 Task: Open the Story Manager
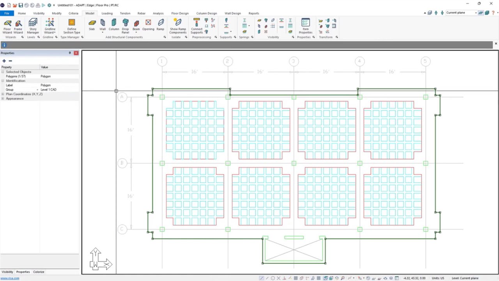click(x=33, y=26)
